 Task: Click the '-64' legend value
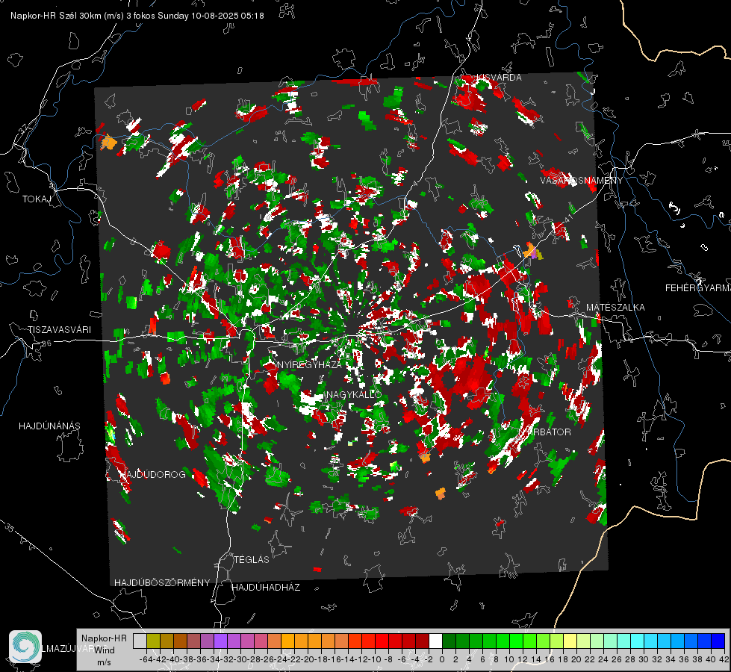[146, 659]
